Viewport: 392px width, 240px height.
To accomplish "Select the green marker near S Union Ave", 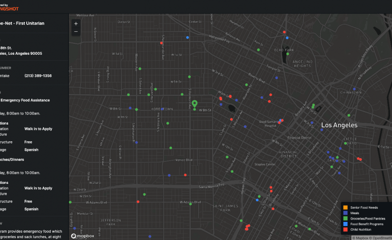I will point(232,171).
